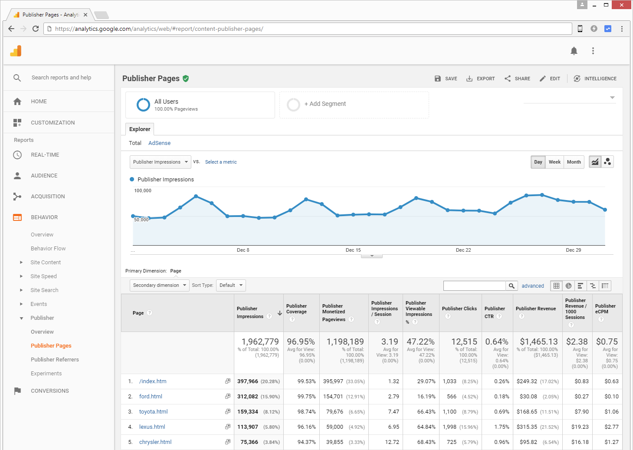
Task: Click help icon under Publisher Coverage
Action: (292, 319)
